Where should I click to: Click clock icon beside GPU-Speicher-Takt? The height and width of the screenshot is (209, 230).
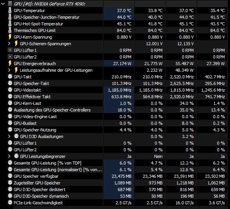pos(10,83)
